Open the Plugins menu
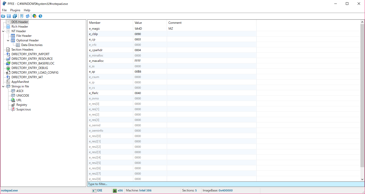 (15, 10)
